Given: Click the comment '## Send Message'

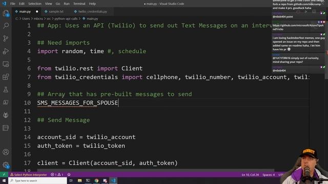Looking at the screenshot, I should click(x=64, y=120).
